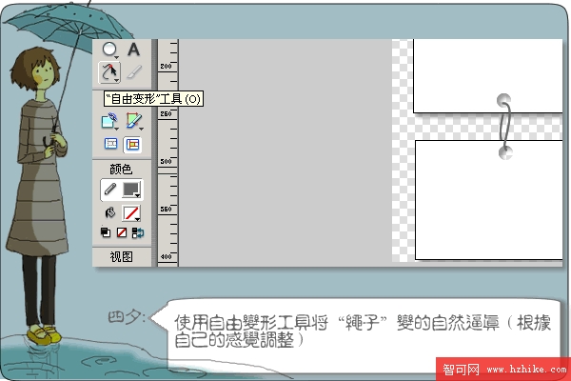Click the paint bucket fill icon

tap(110, 211)
